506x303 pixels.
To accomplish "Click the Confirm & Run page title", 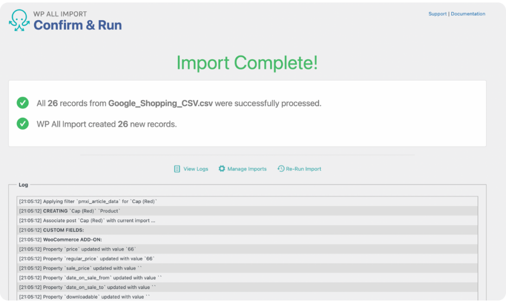I will tap(78, 25).
